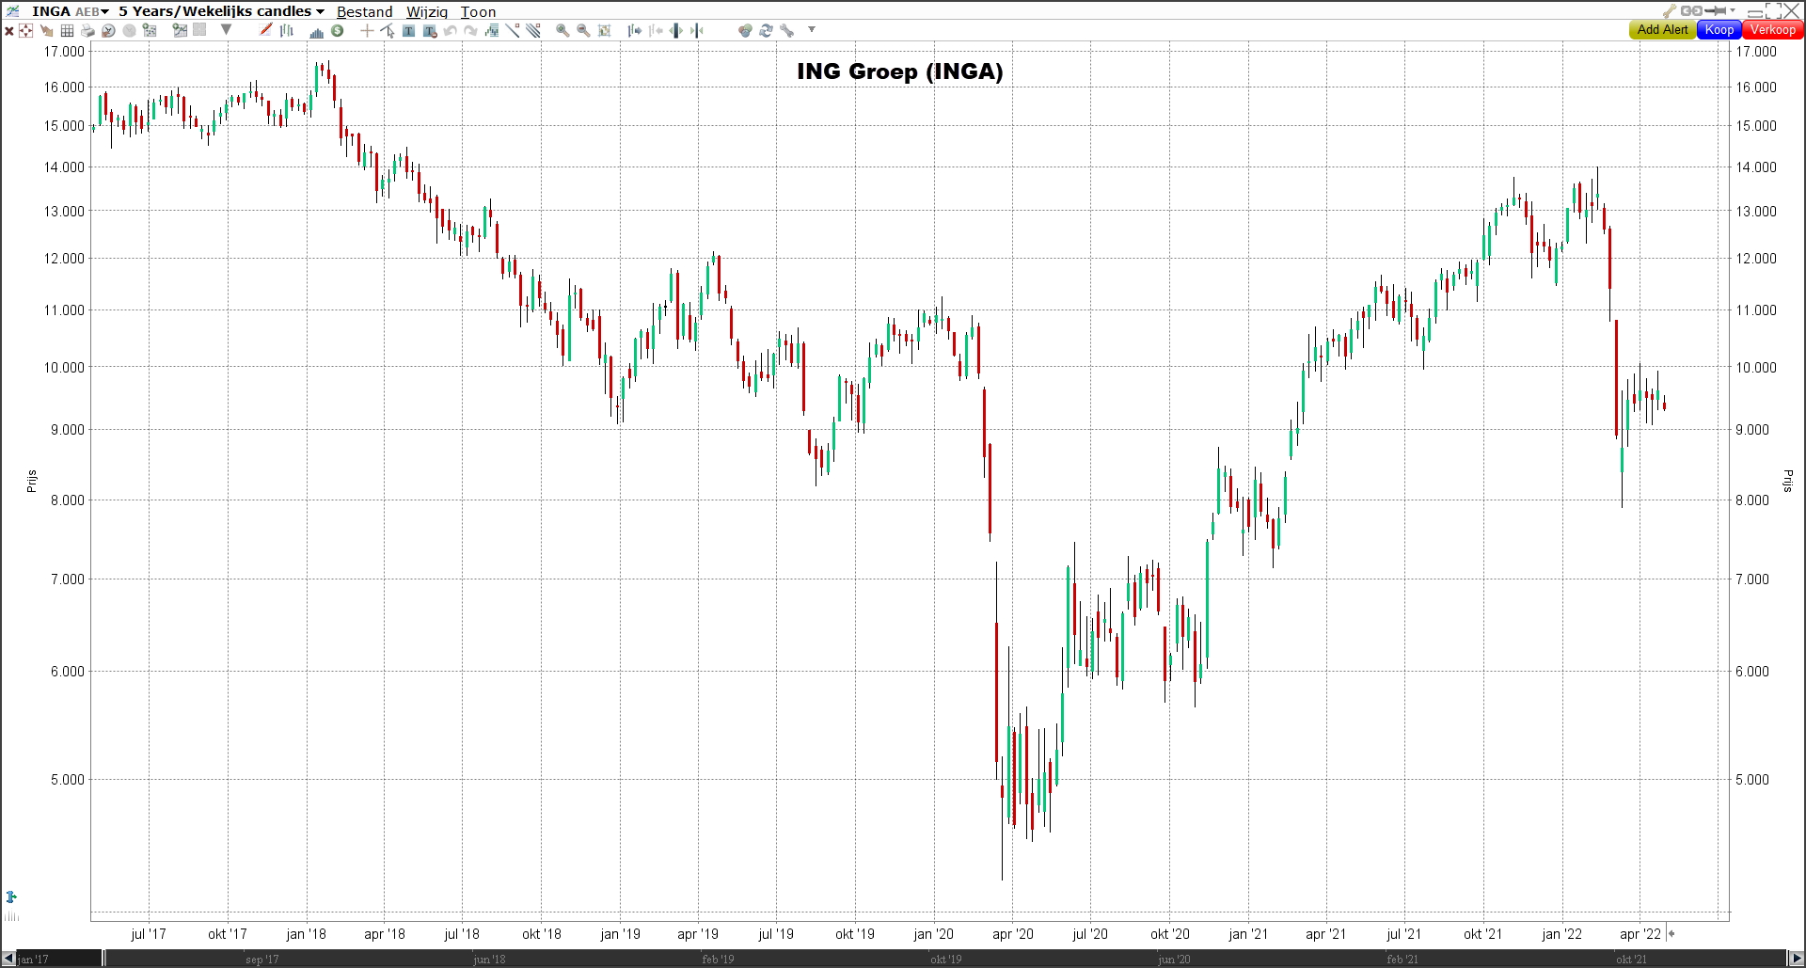The height and width of the screenshot is (968, 1806).
Task: Click the wrench configure icon near title bar
Action: (x=1670, y=11)
